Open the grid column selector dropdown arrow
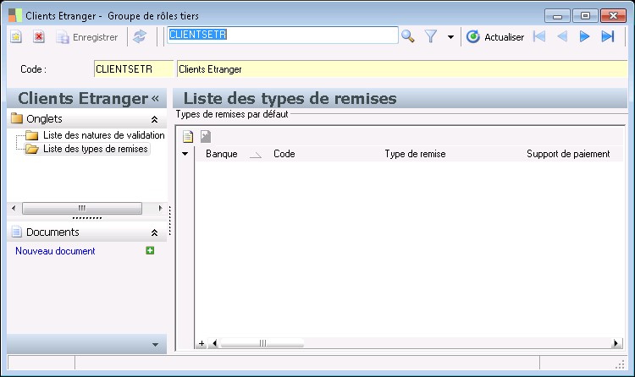The width and height of the screenshot is (635, 377). [x=185, y=154]
